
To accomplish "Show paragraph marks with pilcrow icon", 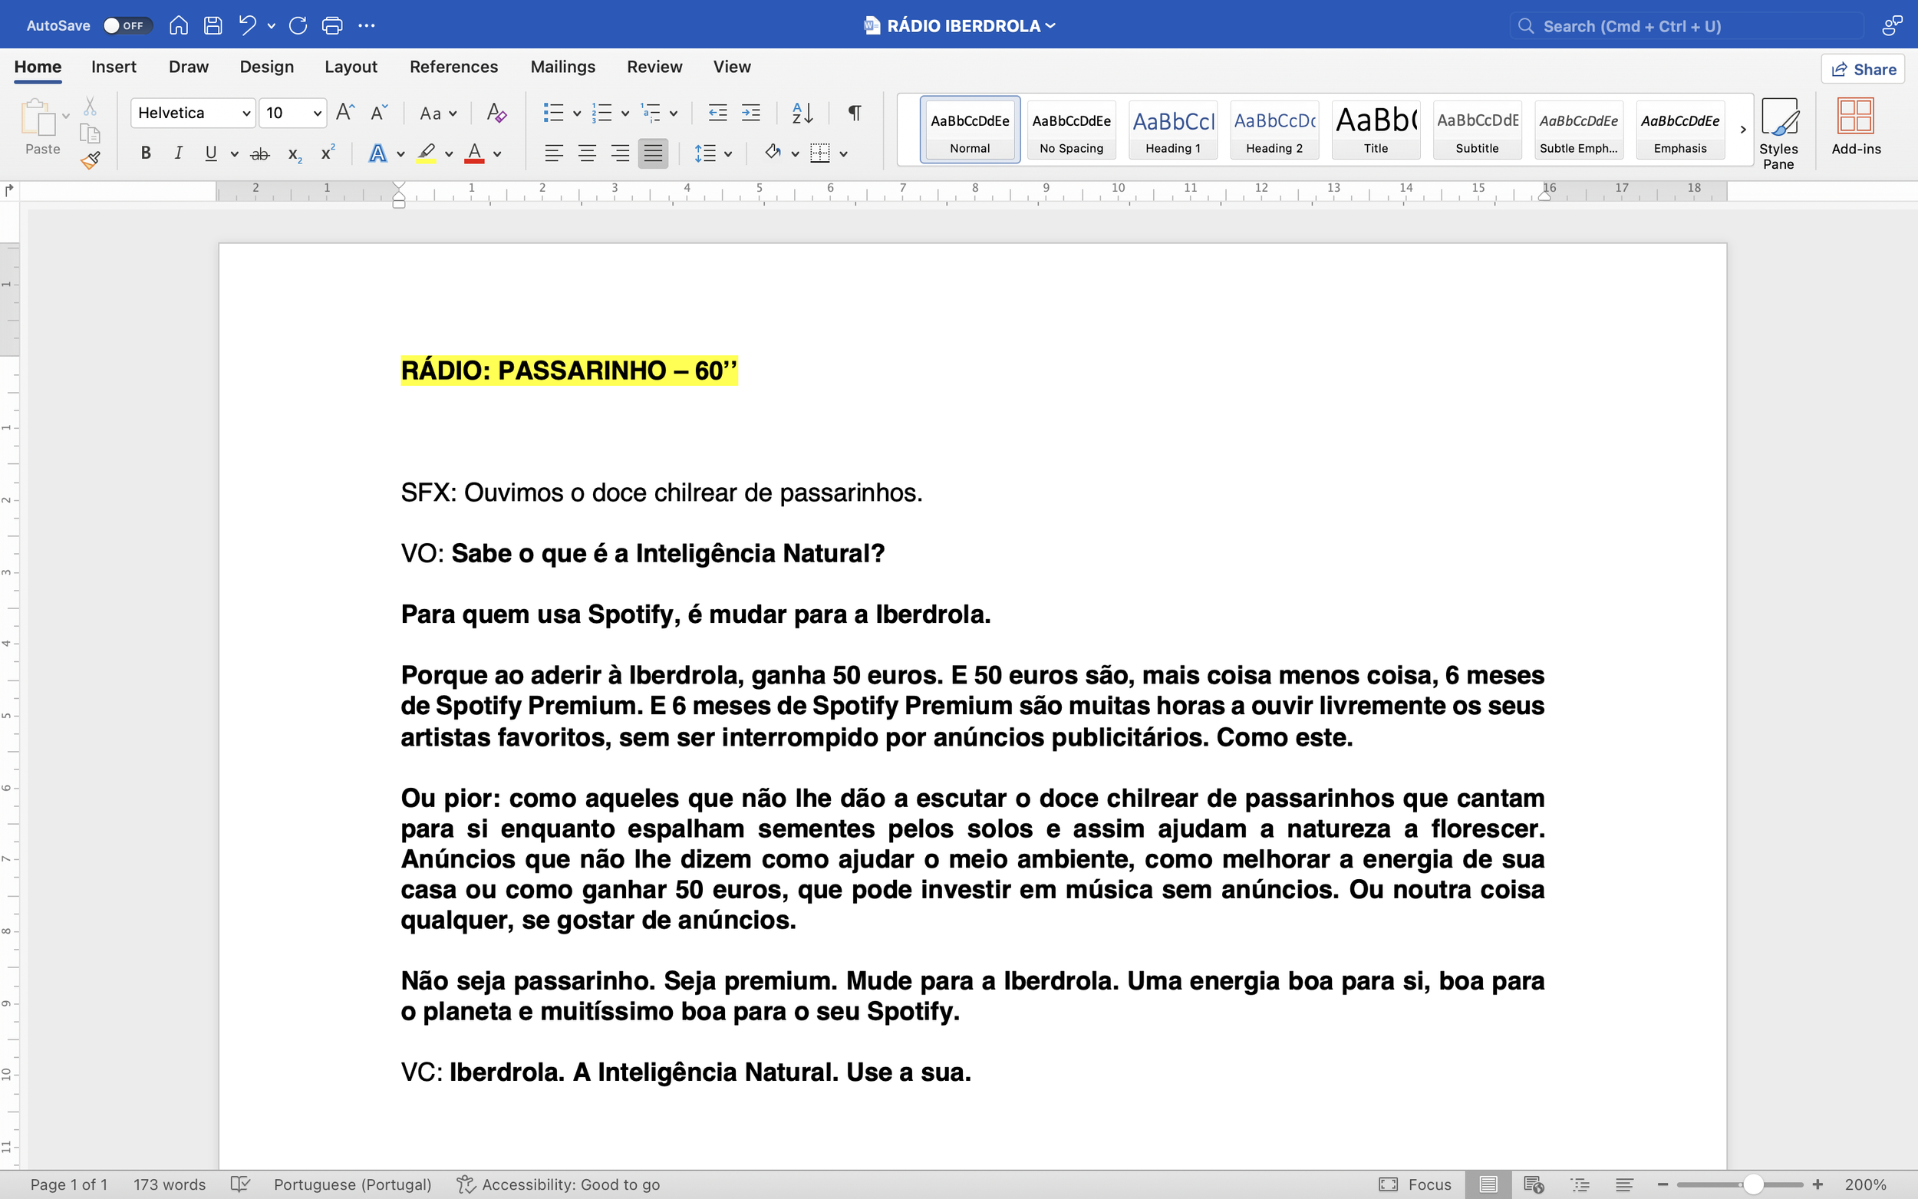I will [854, 113].
